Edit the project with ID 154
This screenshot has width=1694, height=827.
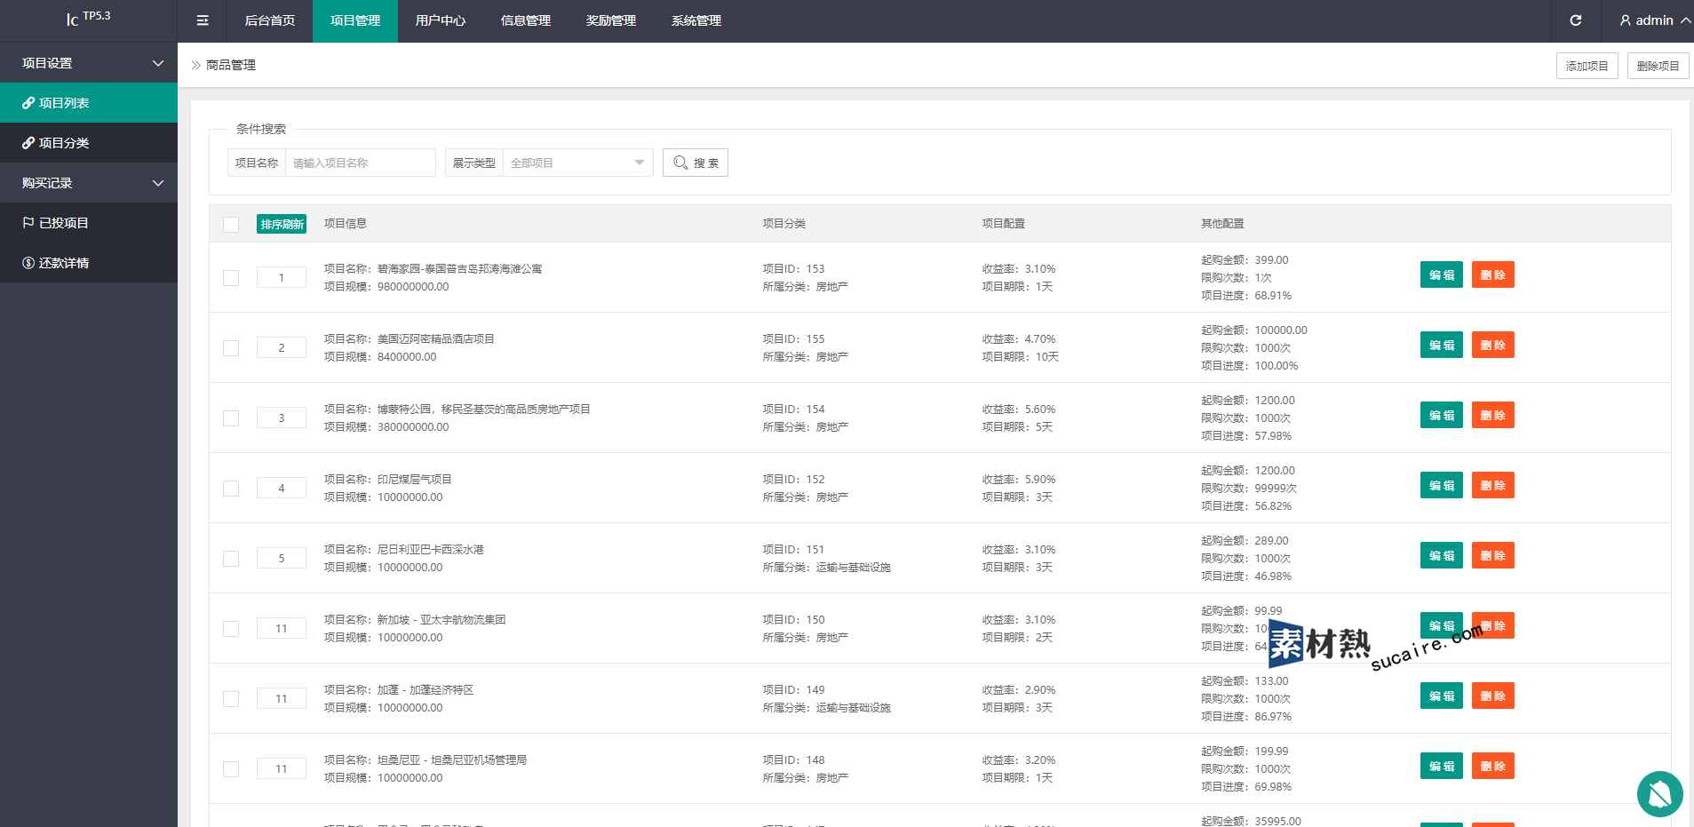(1441, 415)
